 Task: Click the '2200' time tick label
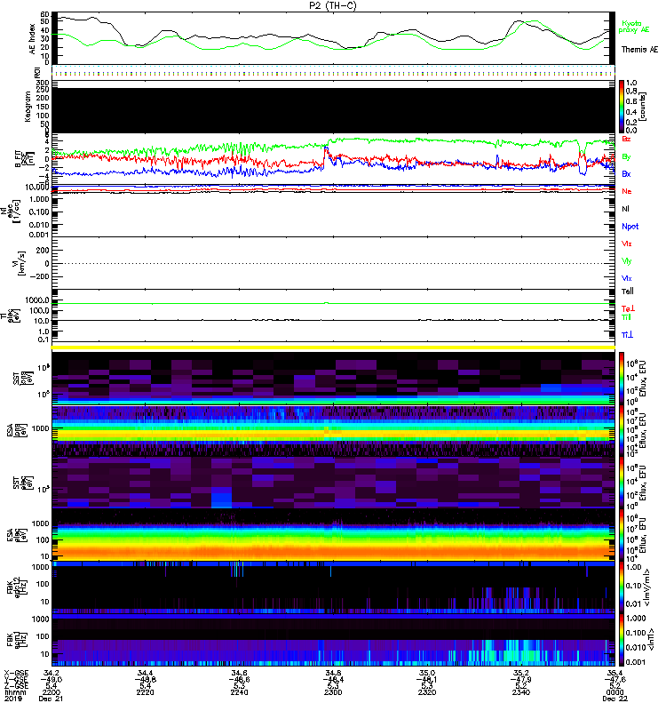(x=52, y=692)
